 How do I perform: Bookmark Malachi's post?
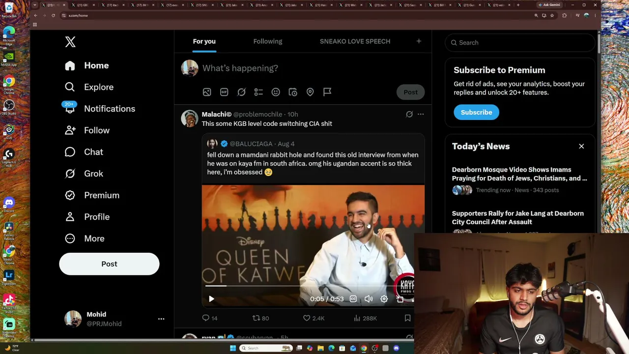(x=407, y=318)
